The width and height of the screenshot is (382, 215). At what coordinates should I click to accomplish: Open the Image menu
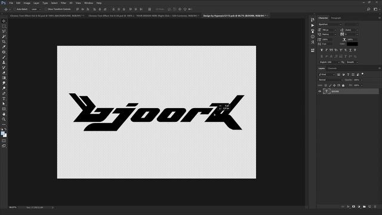tap(27, 3)
